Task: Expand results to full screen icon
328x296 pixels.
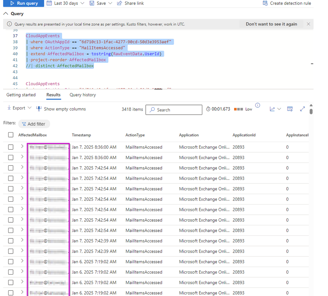Action: tap(302, 109)
